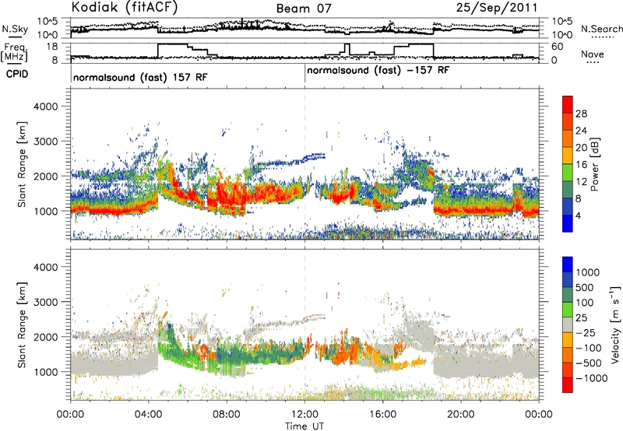
Task: Click the 'Freq. [MHz]' axis label
Action: point(14,52)
